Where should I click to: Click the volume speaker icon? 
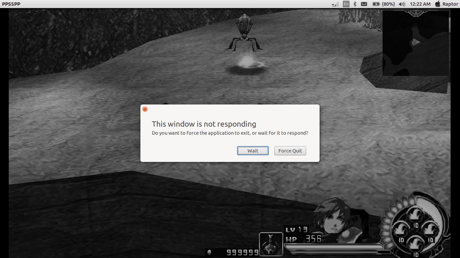402,4
